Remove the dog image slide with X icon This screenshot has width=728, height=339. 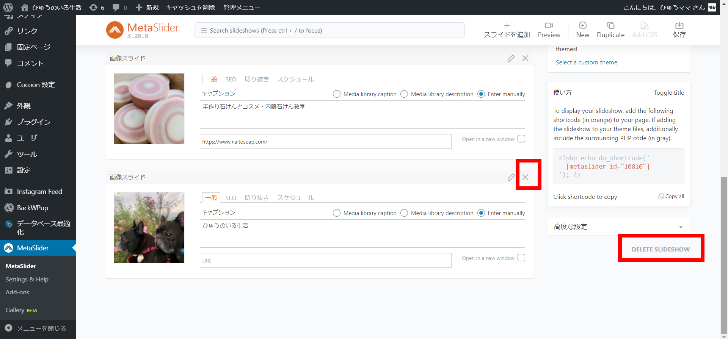click(x=525, y=177)
